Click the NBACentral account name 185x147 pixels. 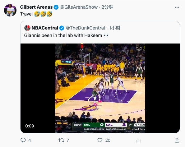click(45, 28)
